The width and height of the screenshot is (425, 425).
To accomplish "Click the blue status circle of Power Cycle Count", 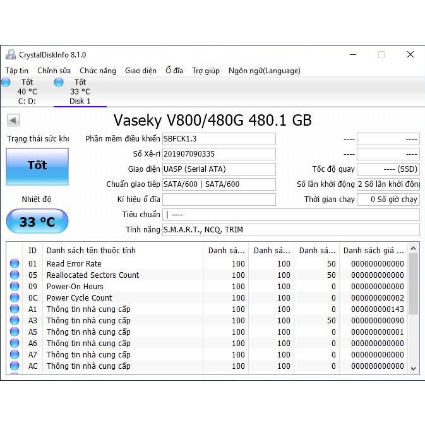I will (15, 297).
